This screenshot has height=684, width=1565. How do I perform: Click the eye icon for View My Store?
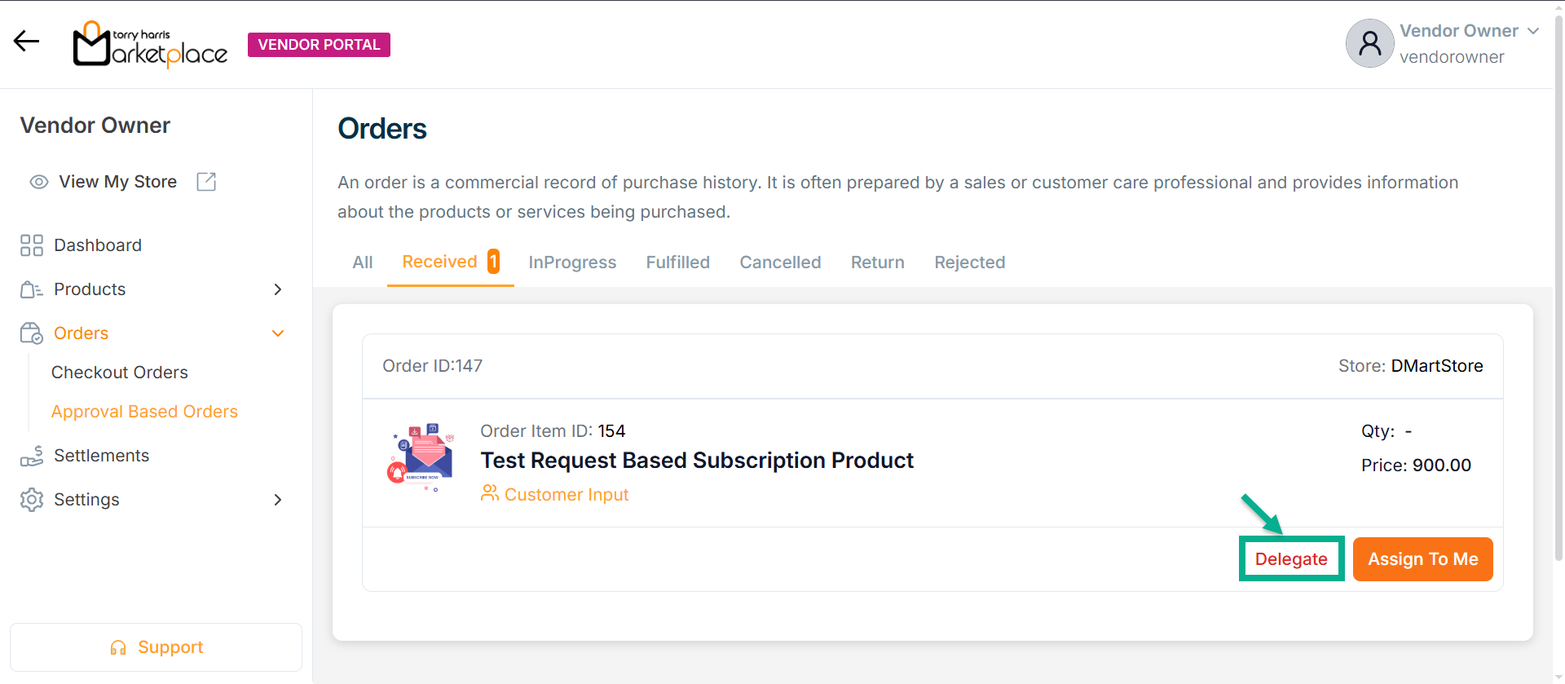tap(39, 182)
